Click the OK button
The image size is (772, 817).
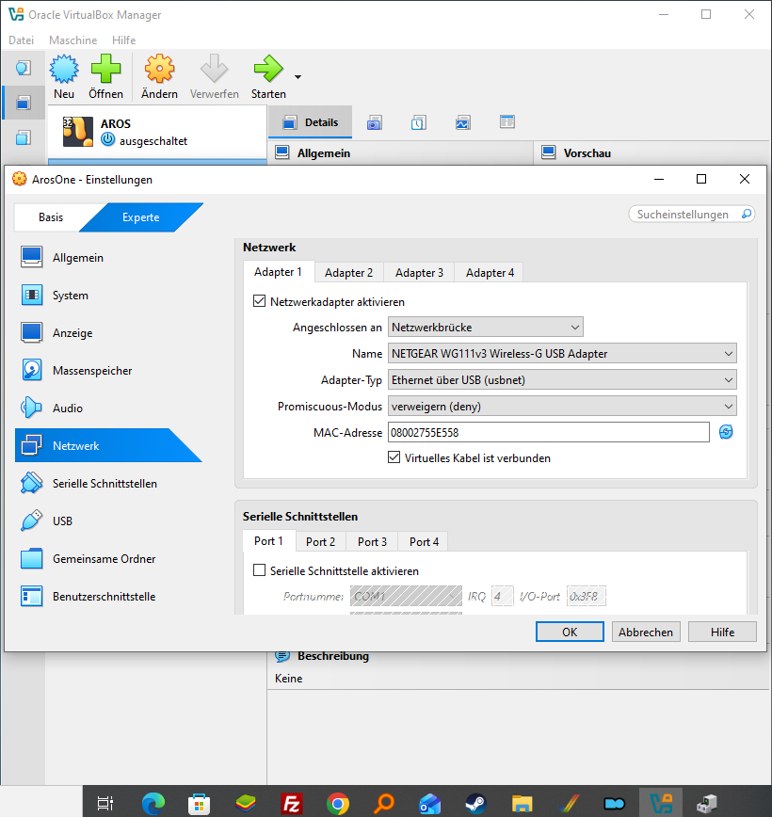[570, 632]
